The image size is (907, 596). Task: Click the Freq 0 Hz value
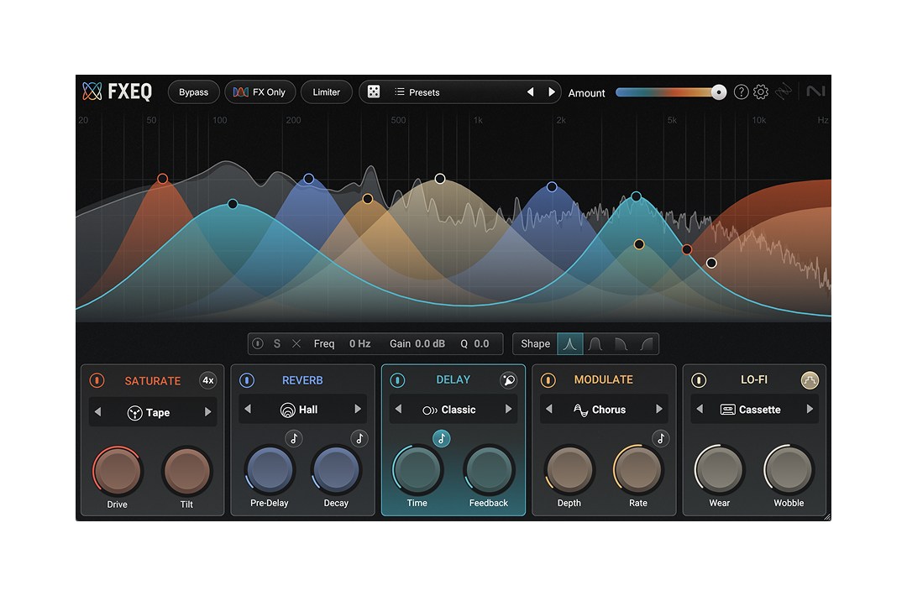coord(359,344)
